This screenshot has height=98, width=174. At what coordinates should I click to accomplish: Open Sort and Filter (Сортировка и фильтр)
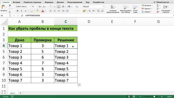(166, 9)
